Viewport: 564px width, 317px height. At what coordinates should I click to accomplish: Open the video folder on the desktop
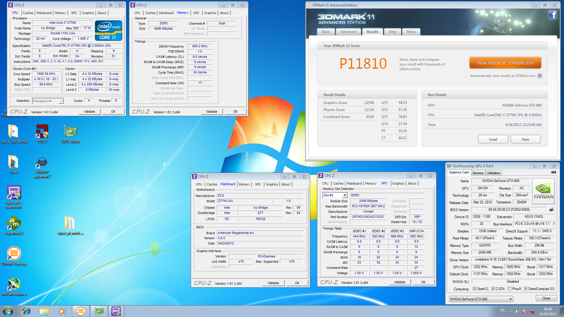point(14,164)
